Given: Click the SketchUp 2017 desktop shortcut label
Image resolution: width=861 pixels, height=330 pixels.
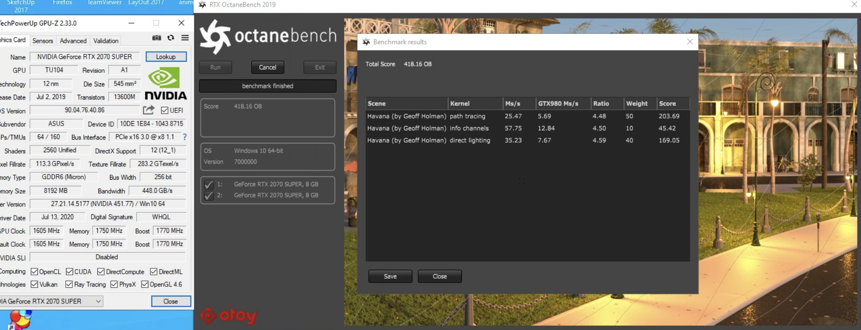Looking at the screenshot, I should pos(21,6).
